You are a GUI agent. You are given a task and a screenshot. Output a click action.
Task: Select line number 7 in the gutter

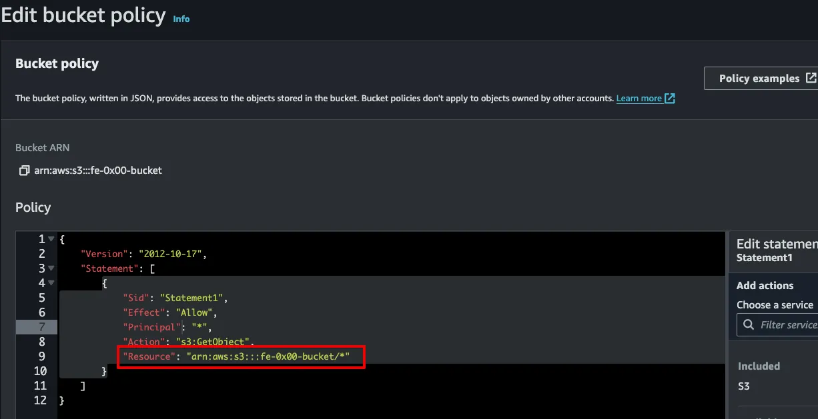tap(42, 327)
